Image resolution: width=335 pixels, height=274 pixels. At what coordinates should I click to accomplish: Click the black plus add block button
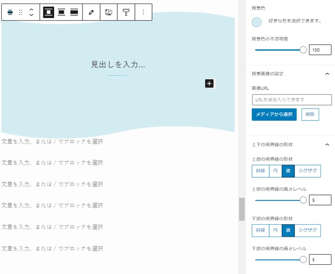click(209, 83)
